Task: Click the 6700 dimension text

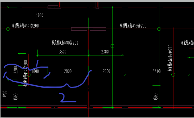Action: click(x=39, y=16)
